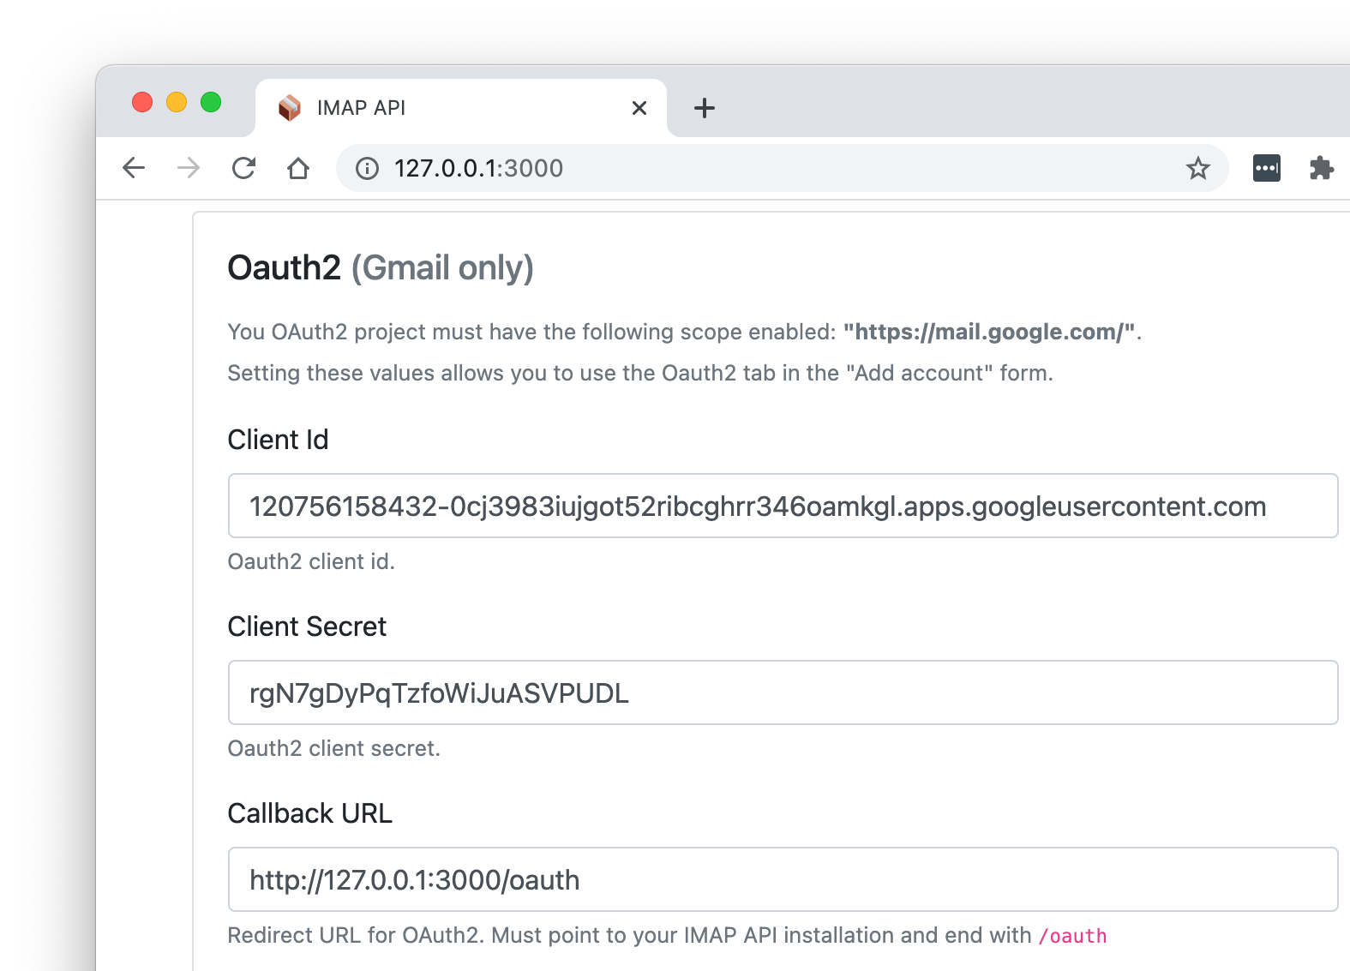Select the IMAP API browser tab
Viewport: 1350px width, 971px height.
(x=461, y=108)
